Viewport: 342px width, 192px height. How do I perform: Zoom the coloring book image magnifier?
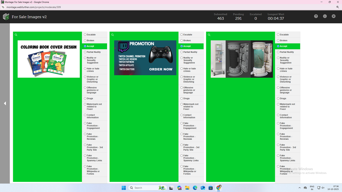pyautogui.click(x=16, y=35)
